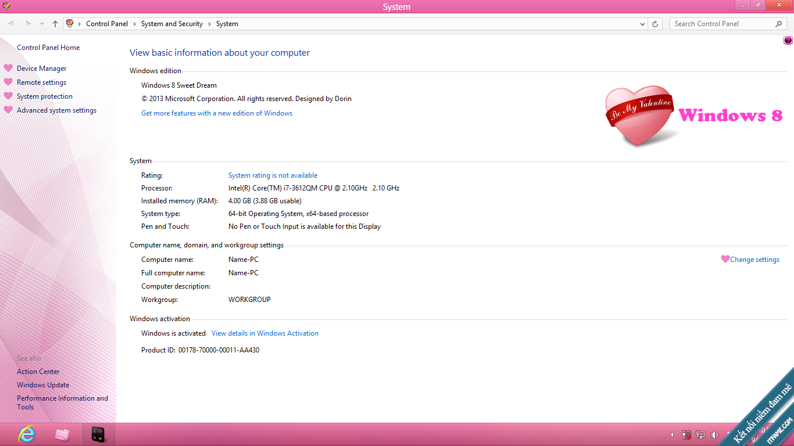This screenshot has height=446, width=794.
Task: Open the volume speaker tray icon
Action: 714,434
